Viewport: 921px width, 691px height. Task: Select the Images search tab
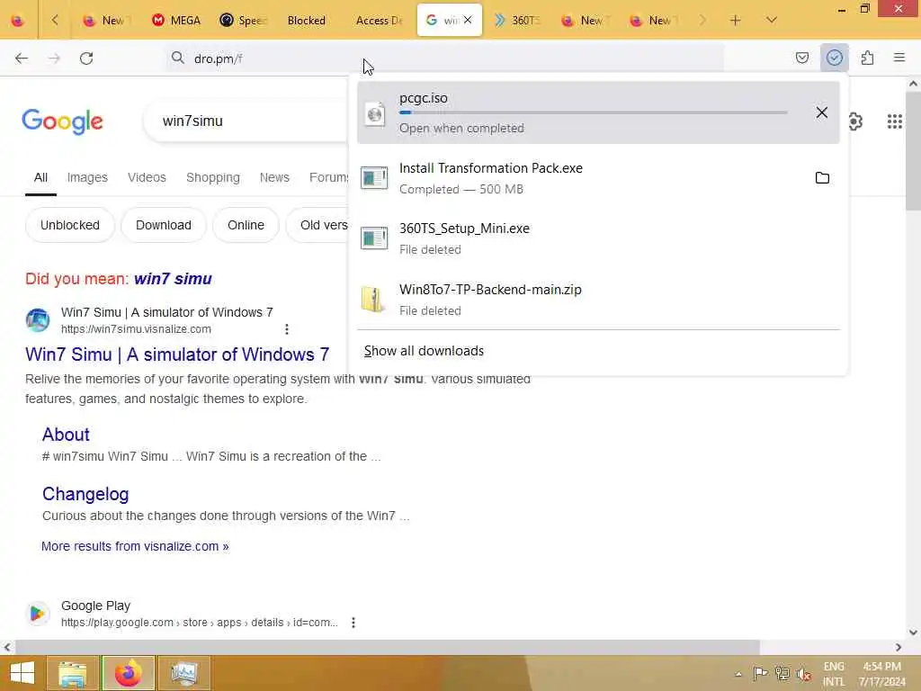click(x=87, y=177)
